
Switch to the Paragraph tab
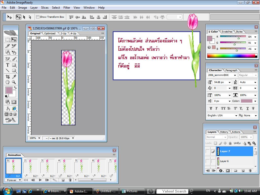(x=231, y=70)
